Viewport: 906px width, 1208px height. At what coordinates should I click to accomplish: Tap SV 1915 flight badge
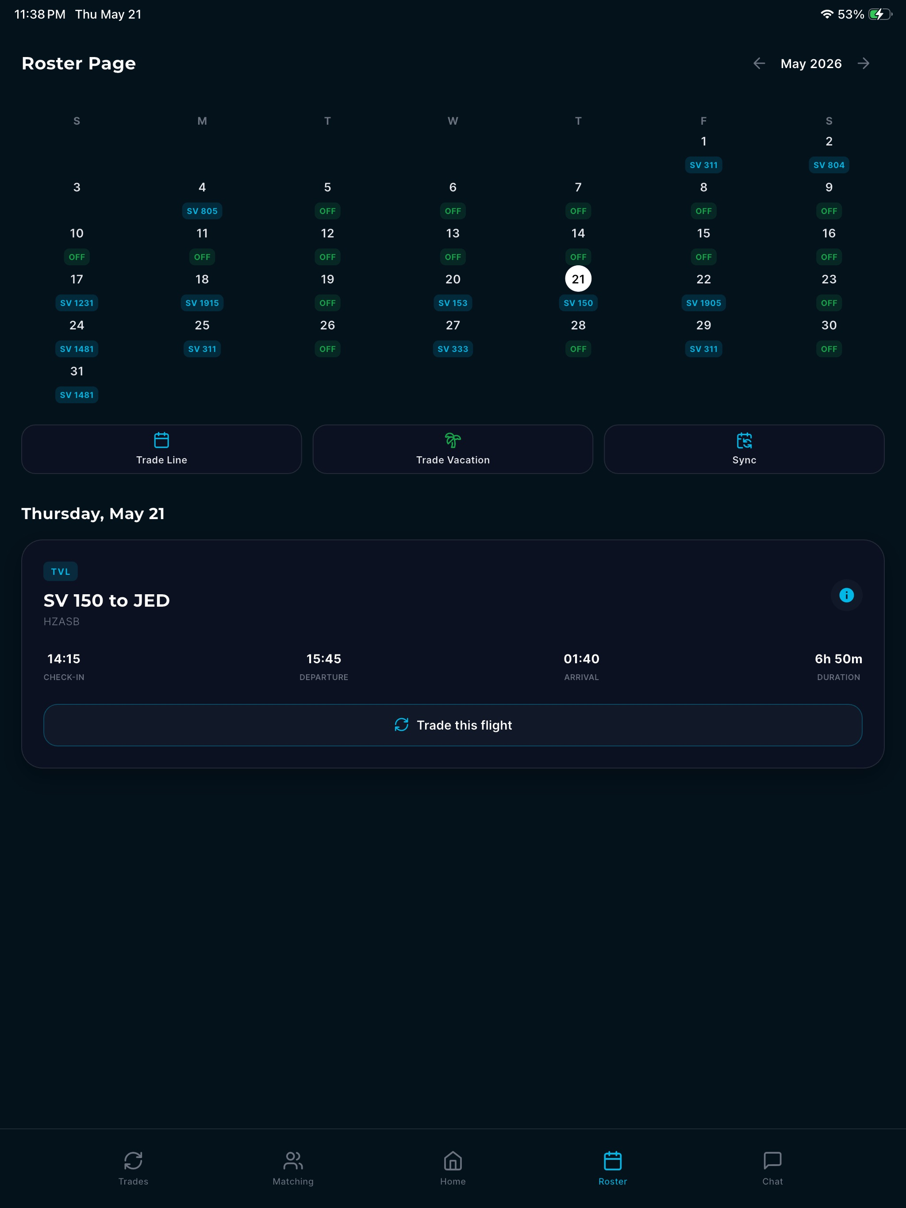point(202,302)
